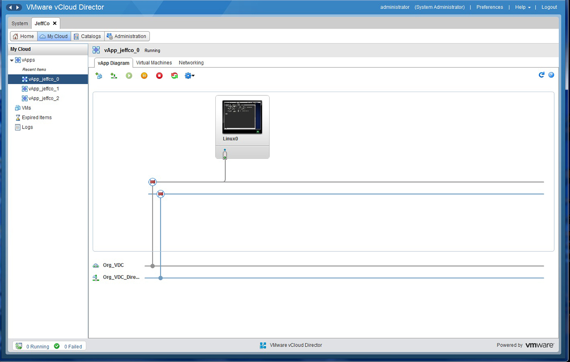The image size is (570, 362).
Task: Collapse the vApps tree node
Action: click(x=12, y=60)
